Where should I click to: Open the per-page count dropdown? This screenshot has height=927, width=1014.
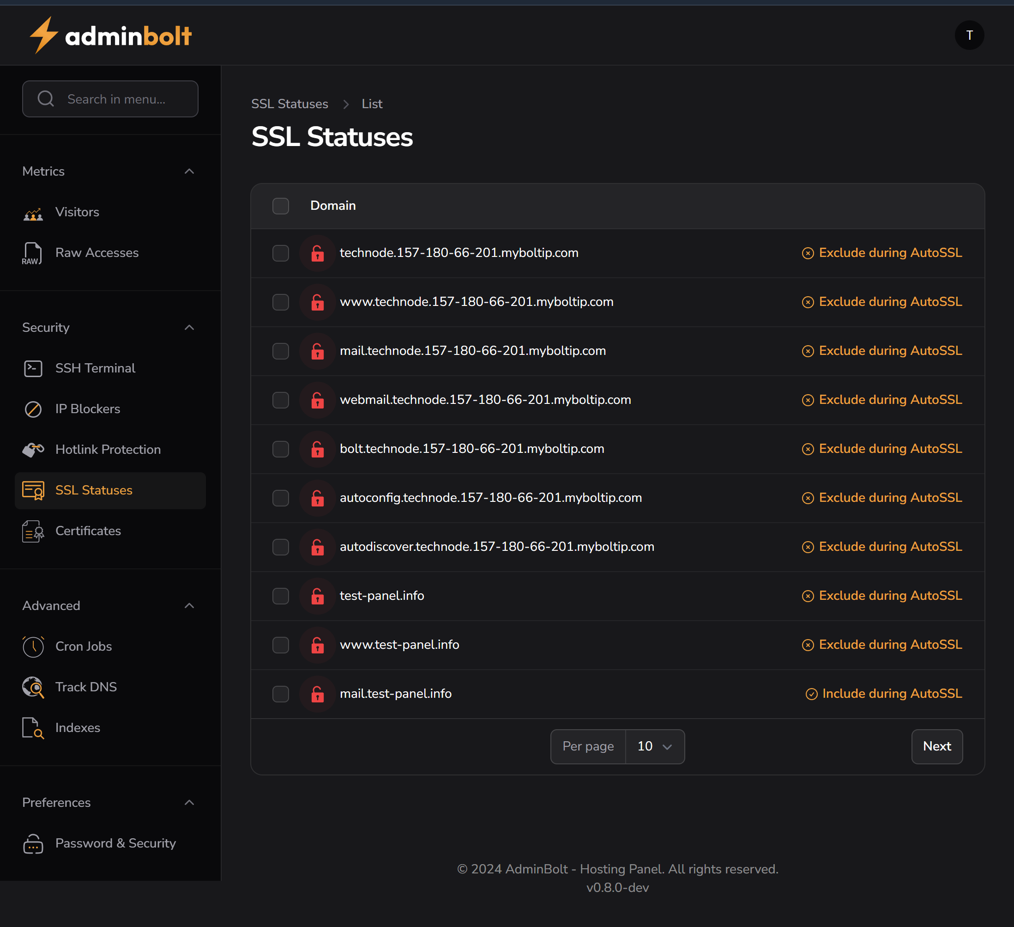point(654,746)
